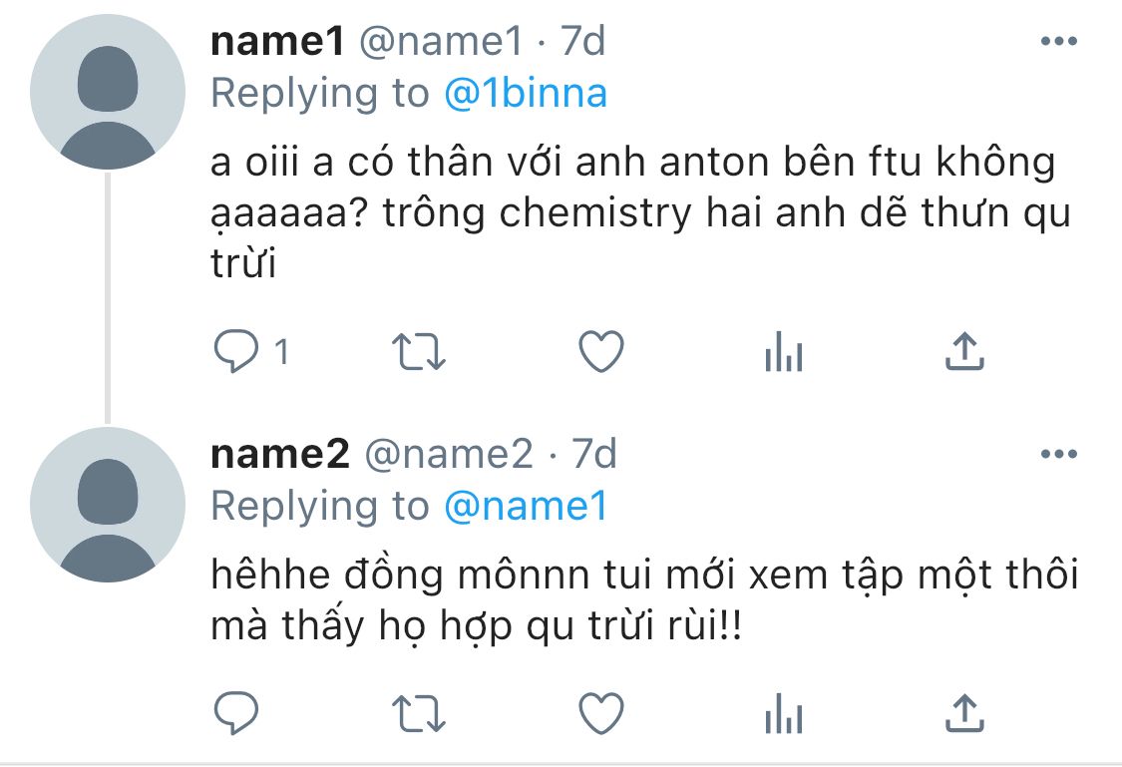View analytics for name1's tweet
Viewport: 1122px width, 767px height.
pyautogui.click(x=783, y=352)
